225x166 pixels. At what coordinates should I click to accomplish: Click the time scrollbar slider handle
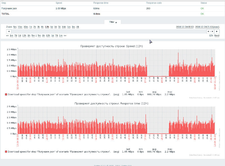210,31
